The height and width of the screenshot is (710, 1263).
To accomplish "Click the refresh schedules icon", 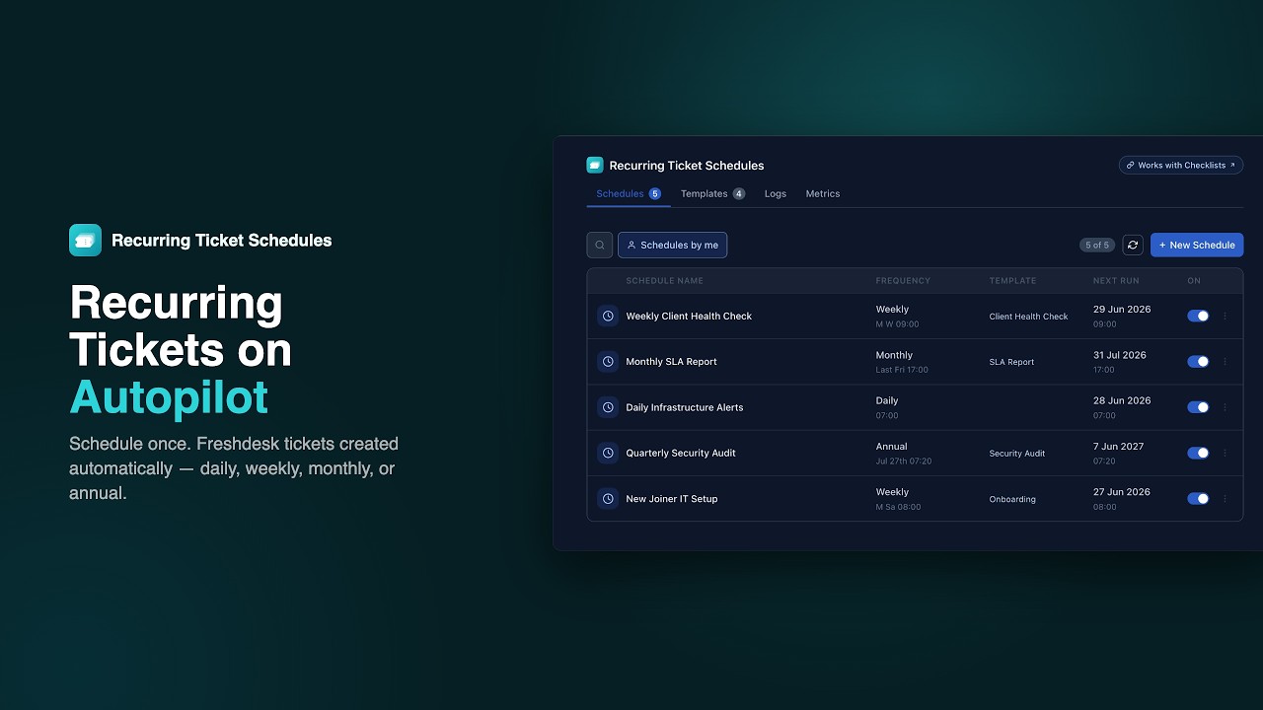I will click(1133, 245).
